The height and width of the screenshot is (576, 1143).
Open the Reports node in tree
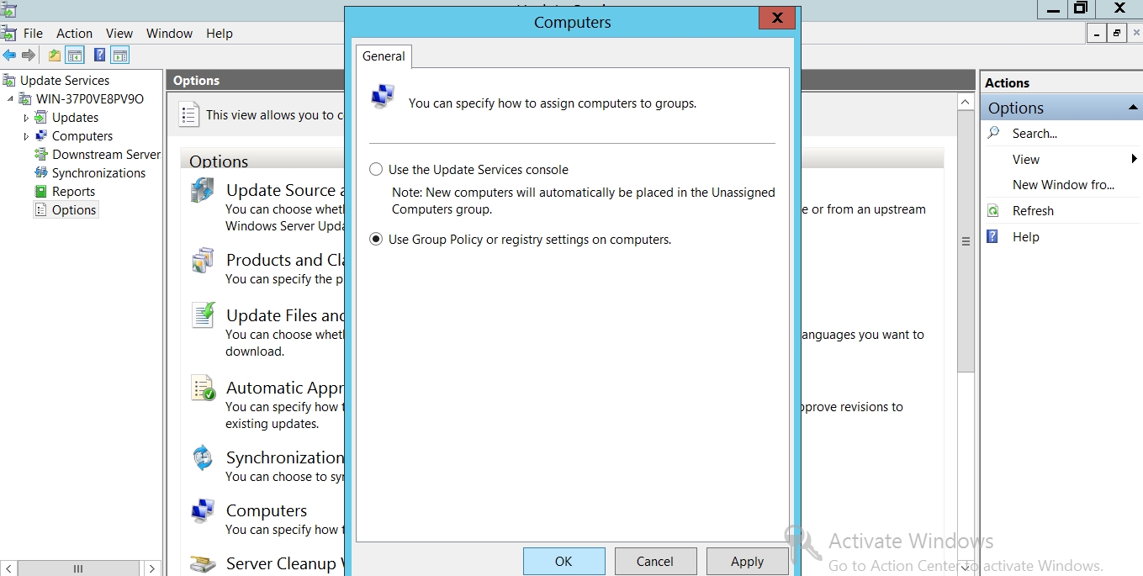tap(73, 192)
